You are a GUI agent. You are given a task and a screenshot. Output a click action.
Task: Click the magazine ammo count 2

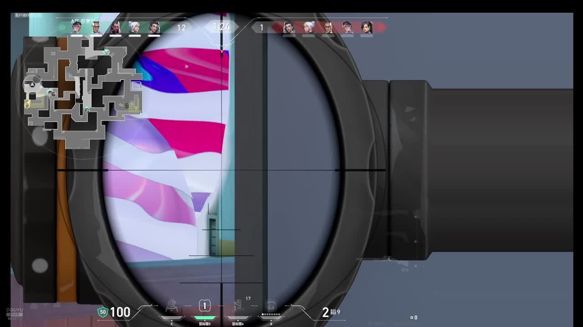tap(325, 312)
